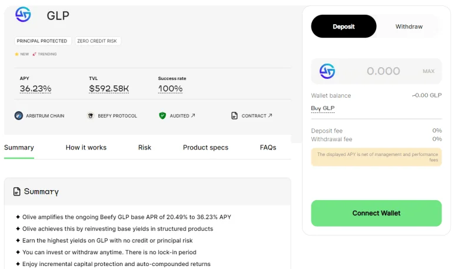This screenshot has height=269, width=455.
Task: Open the external arrow next to CONTRACT
Action: point(270,115)
